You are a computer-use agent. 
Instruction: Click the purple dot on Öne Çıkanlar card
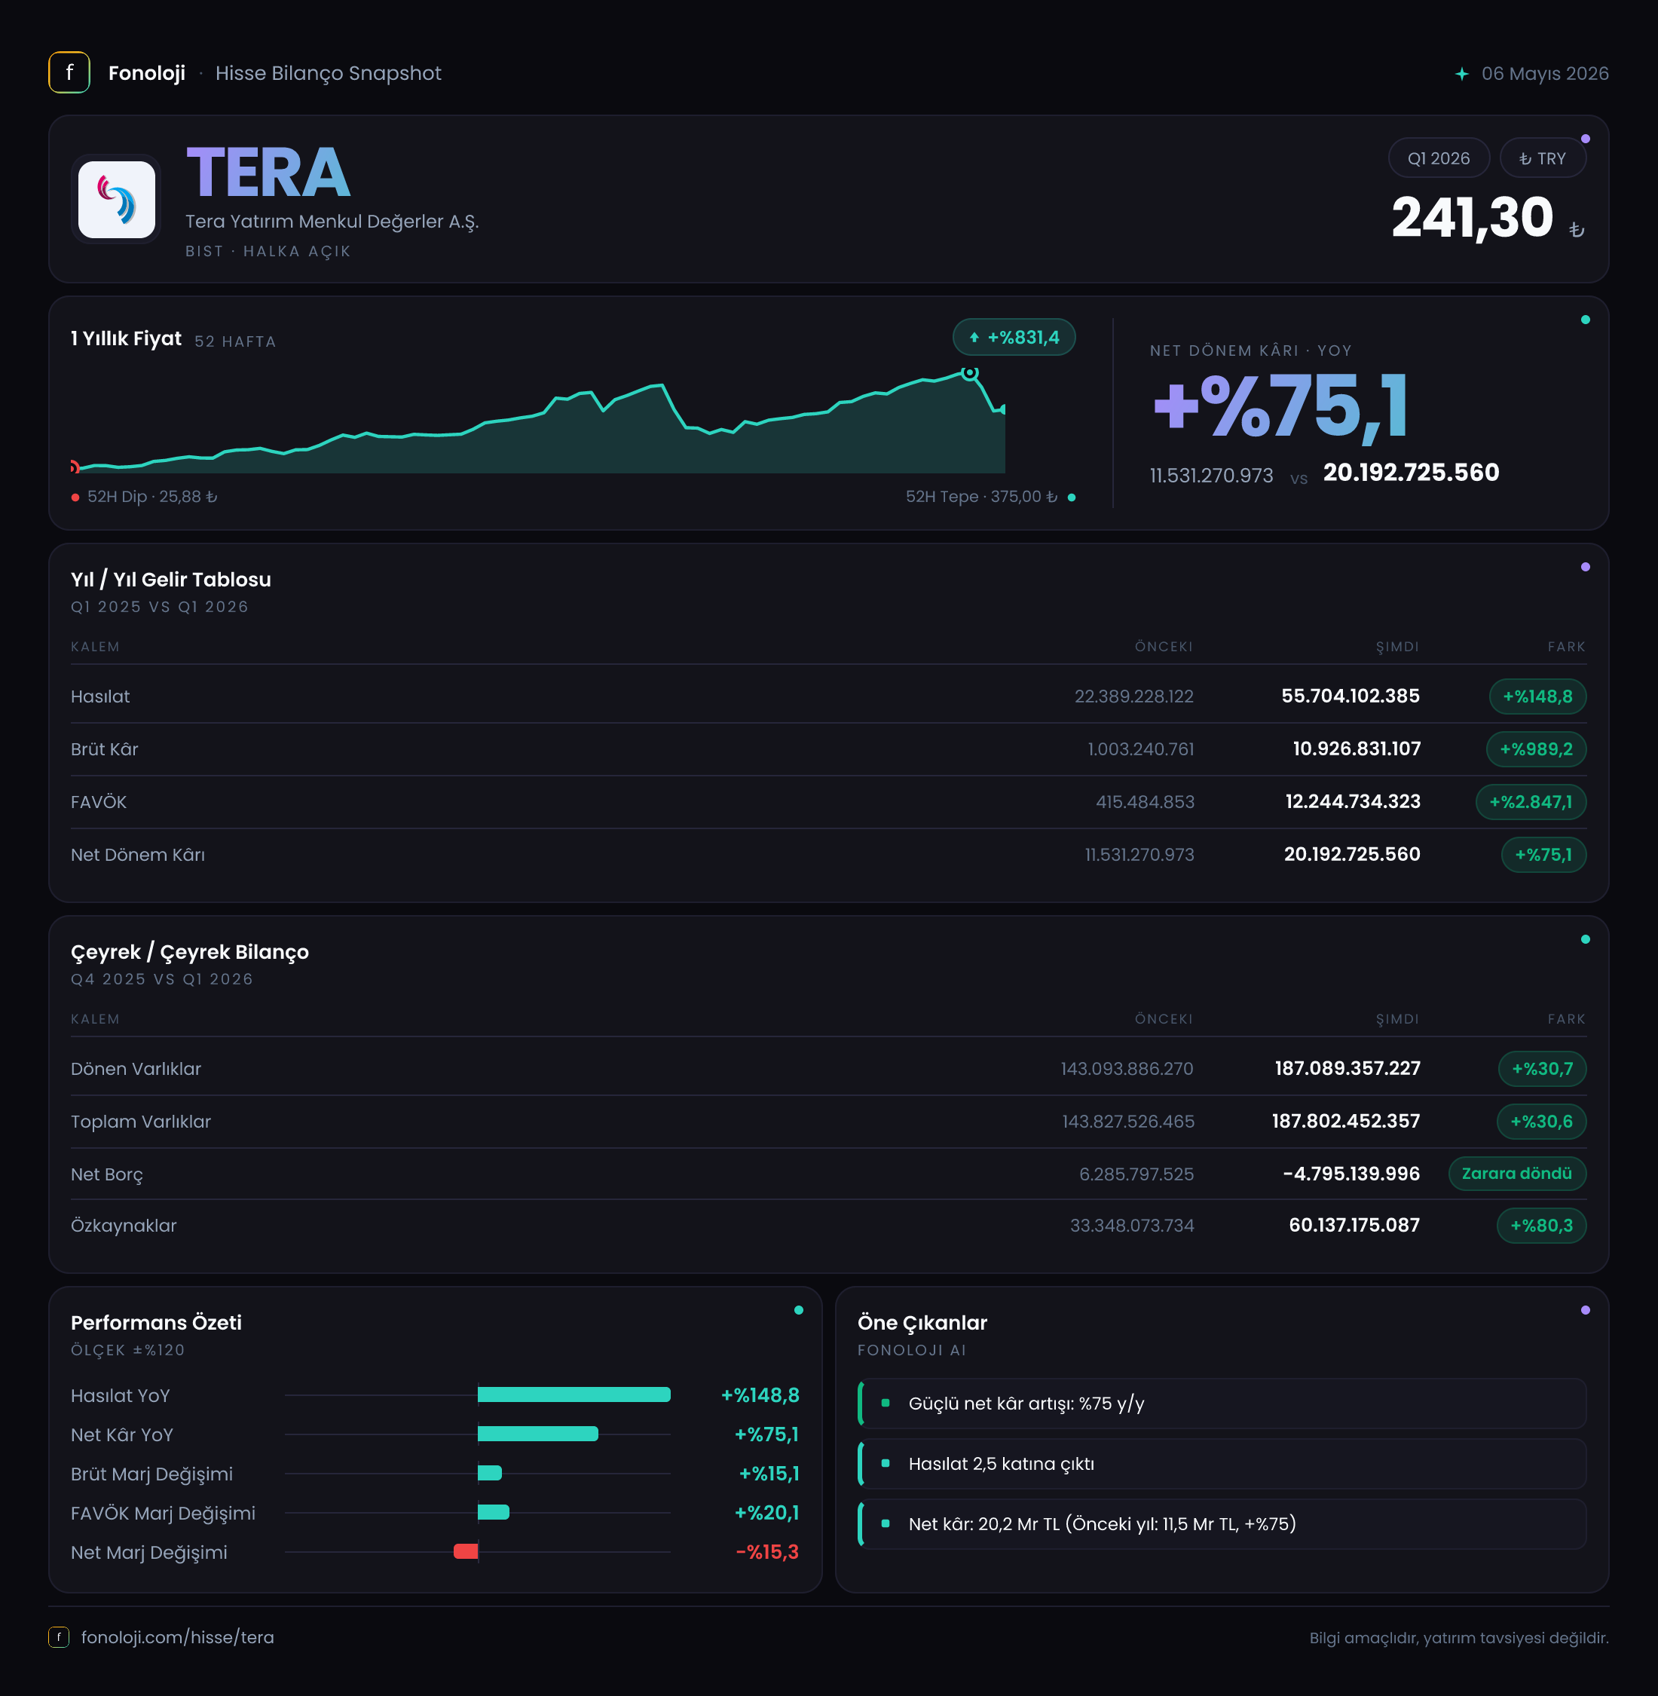(x=1585, y=1310)
